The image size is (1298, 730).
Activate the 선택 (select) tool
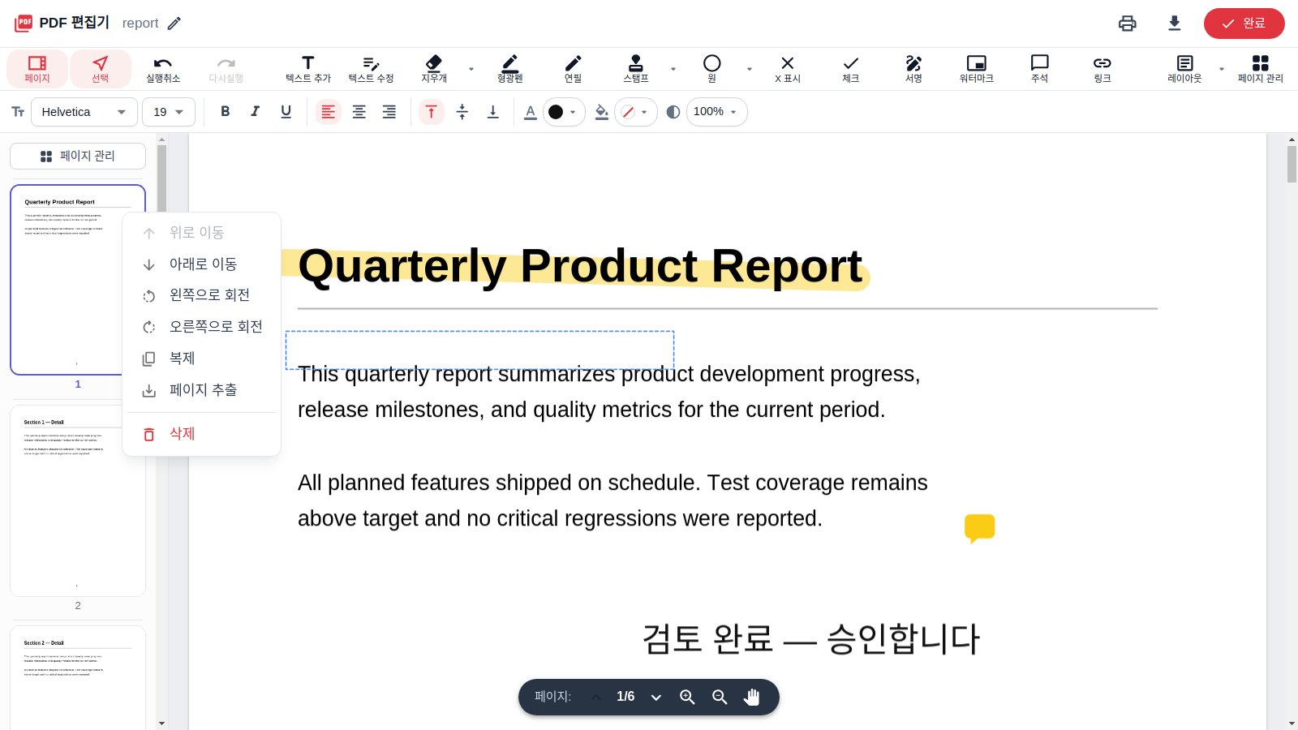point(101,69)
